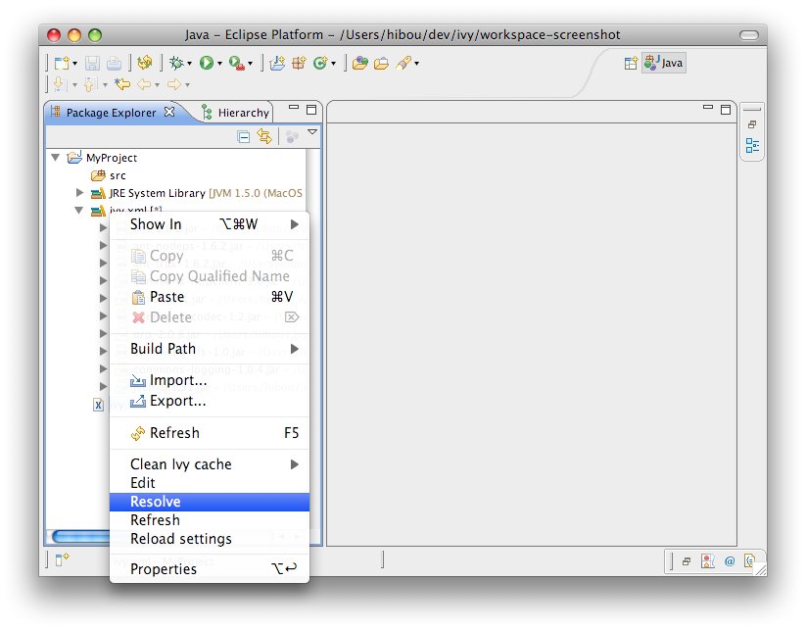The width and height of the screenshot is (806, 630).
Task: Click the Debug bug icon in toolbar
Action: click(x=175, y=63)
